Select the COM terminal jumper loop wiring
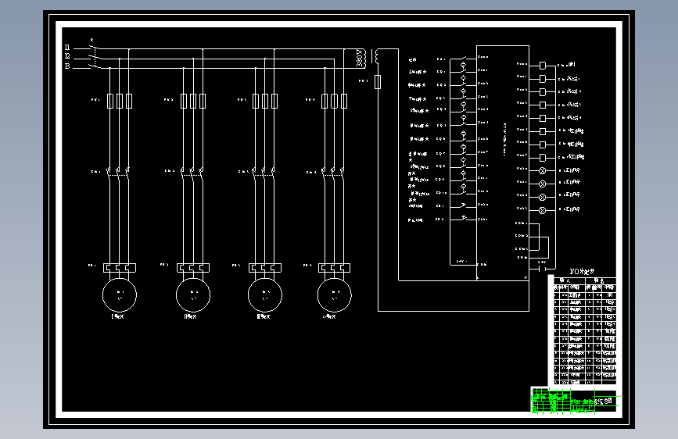 click(x=539, y=241)
